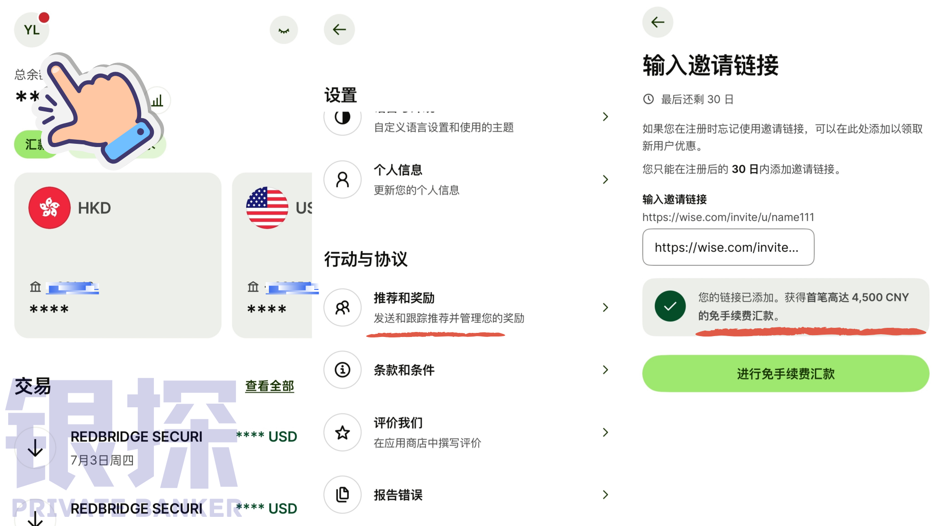Tap the 评价我们 star icon
The image size is (935, 526).
coord(342,432)
